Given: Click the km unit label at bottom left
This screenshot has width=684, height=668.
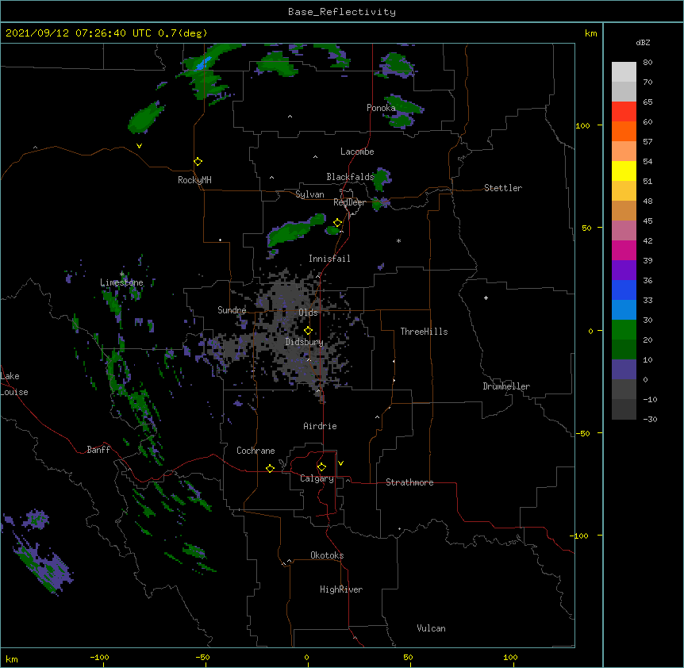Looking at the screenshot, I should point(12,659).
